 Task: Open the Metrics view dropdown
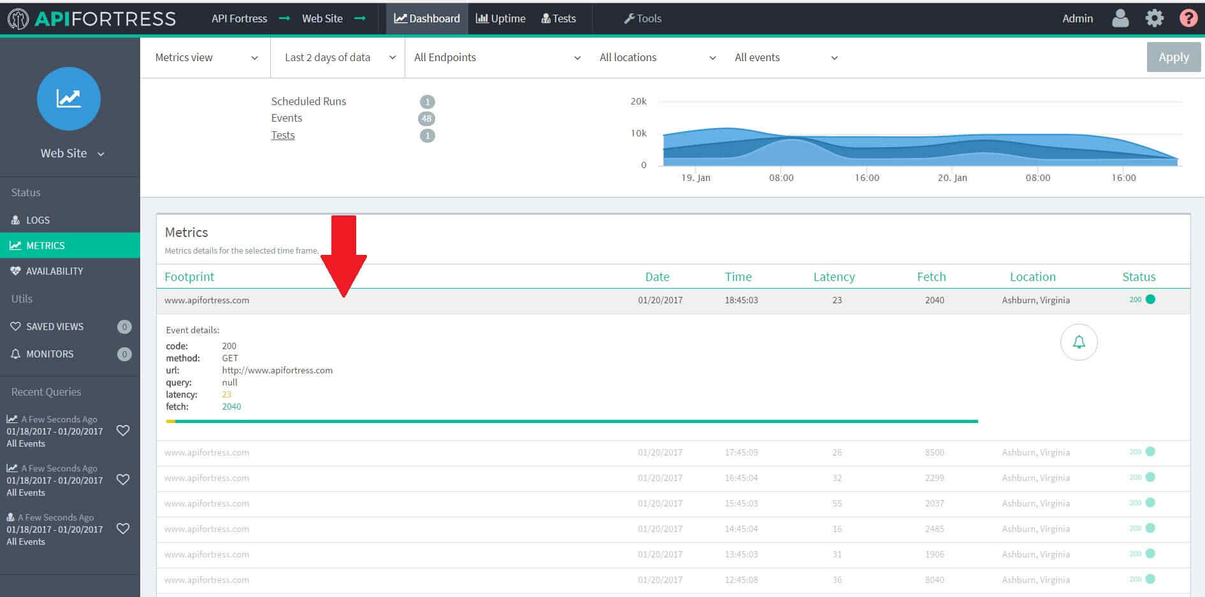coord(206,57)
